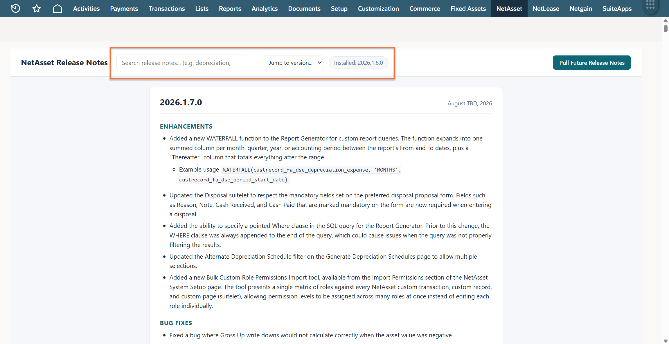Image resolution: width=669 pixels, height=344 pixels.
Task: Focus the Search release notes field
Action: 181,63
